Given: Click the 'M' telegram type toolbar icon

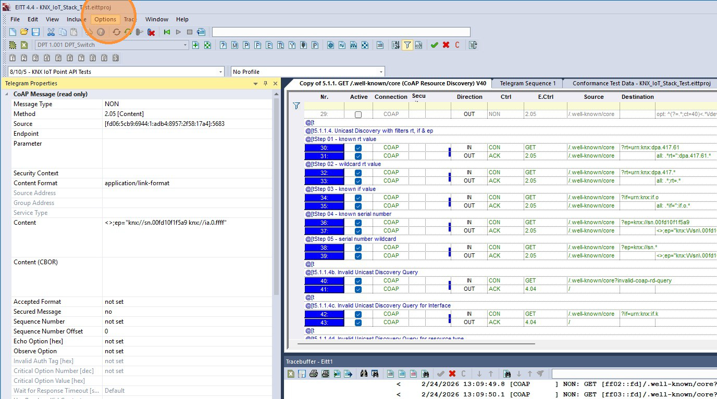Looking at the screenshot, I should point(234,45).
